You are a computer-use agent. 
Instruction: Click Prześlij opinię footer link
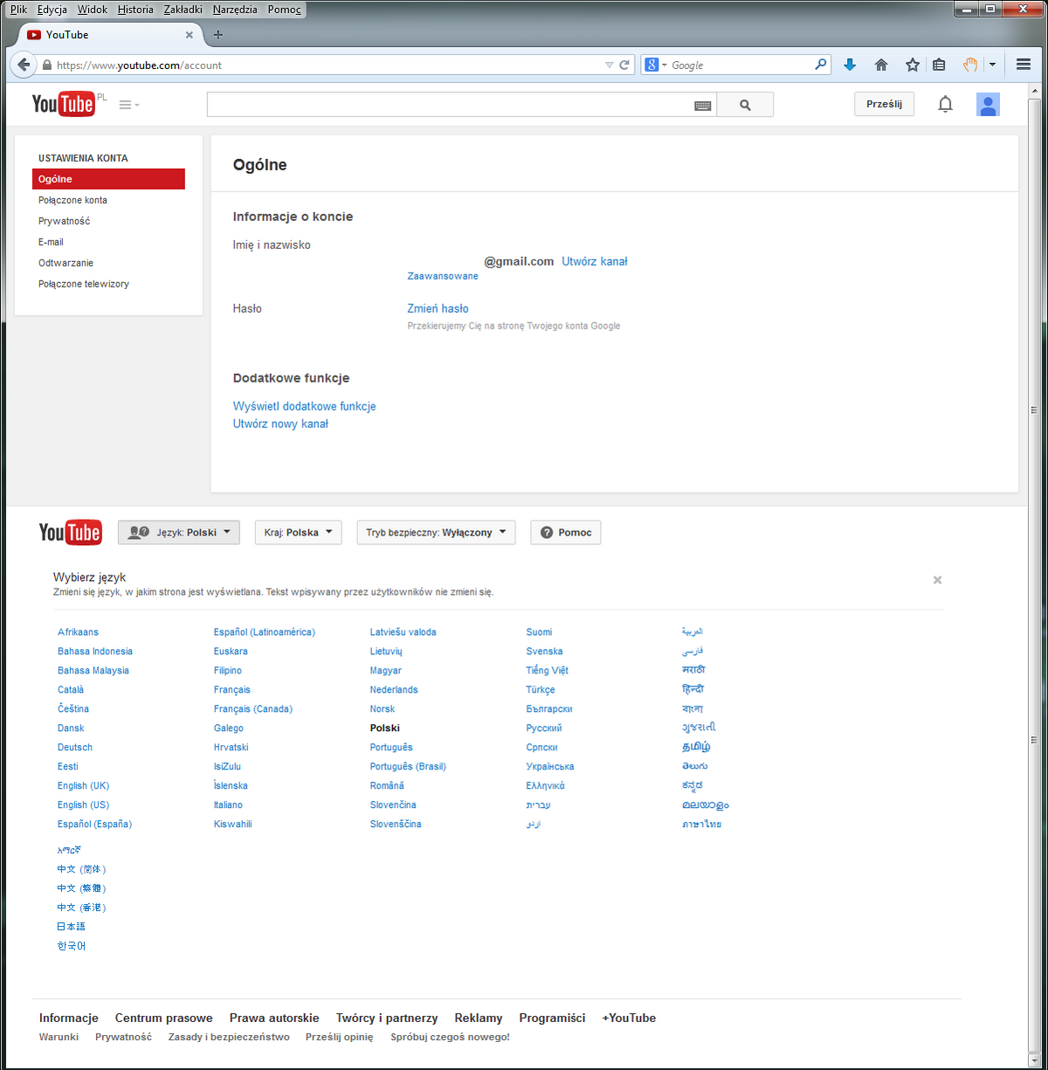[x=340, y=1037]
